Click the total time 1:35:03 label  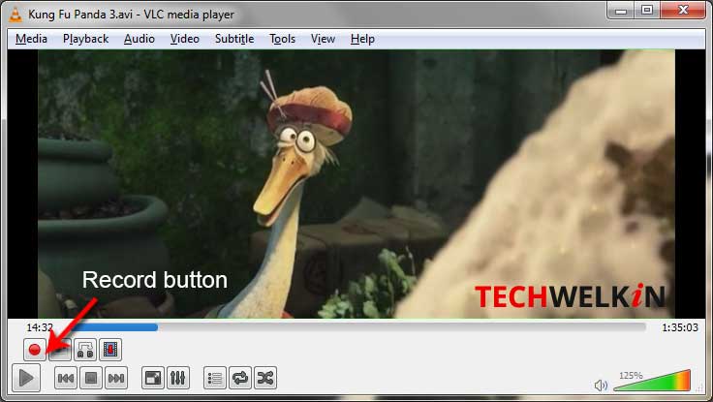680,327
